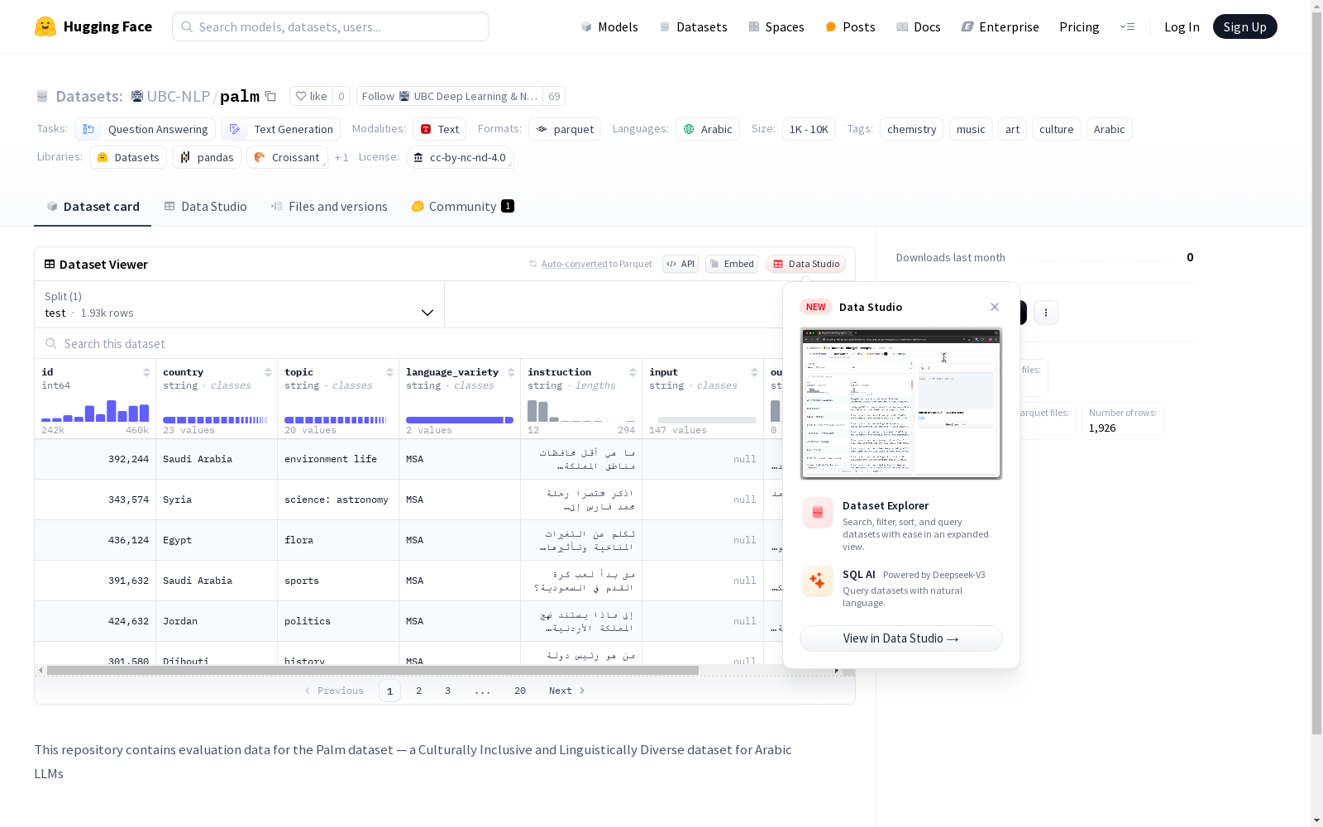
Task: Select the art tag
Action: click(x=1013, y=129)
